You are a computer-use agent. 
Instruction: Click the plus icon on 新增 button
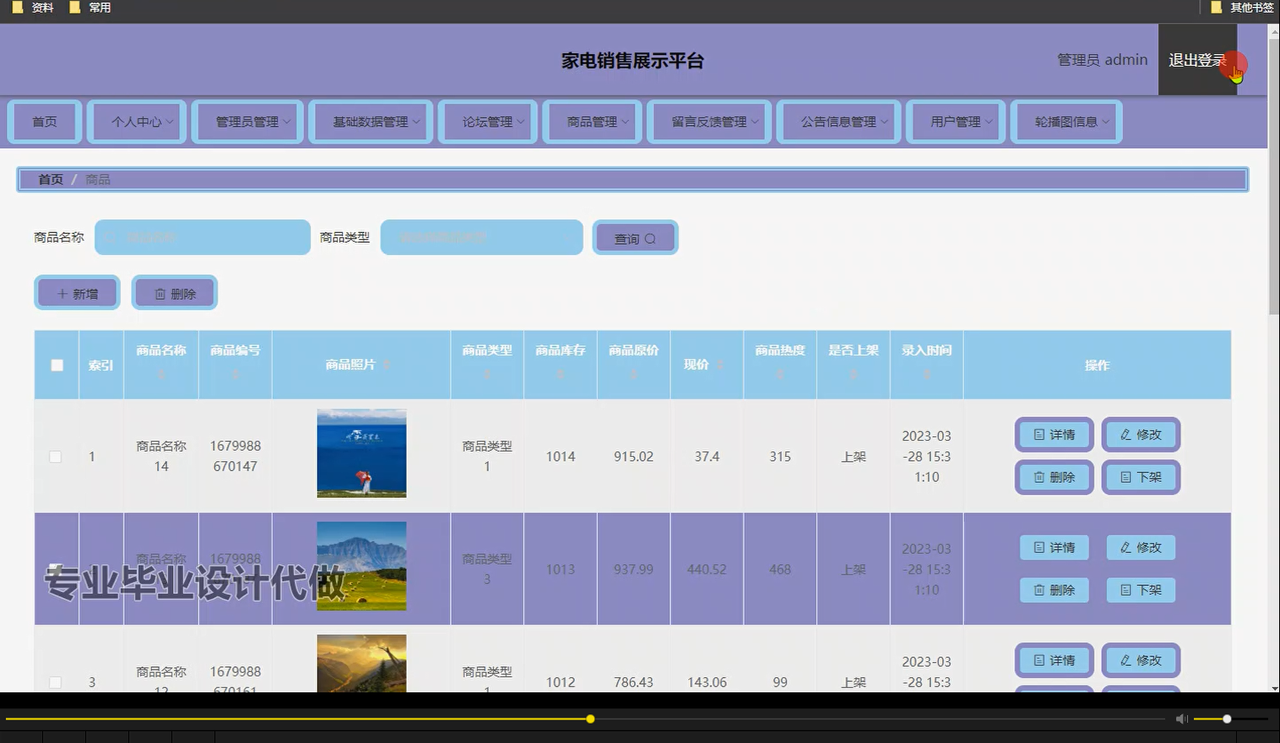62,293
